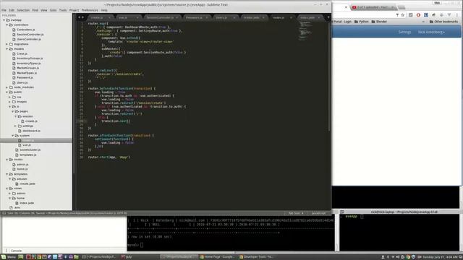Screen dimensions: 463x260
Task: Open home.js under routes
Action: (22, 169)
